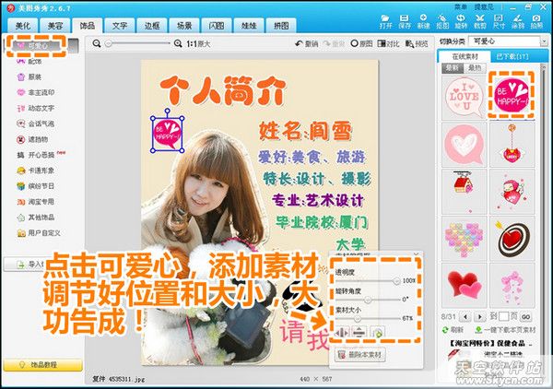This screenshot has width=553, height=389.
Task: Click 一键下载本页素材 download link
Action: coord(505,330)
